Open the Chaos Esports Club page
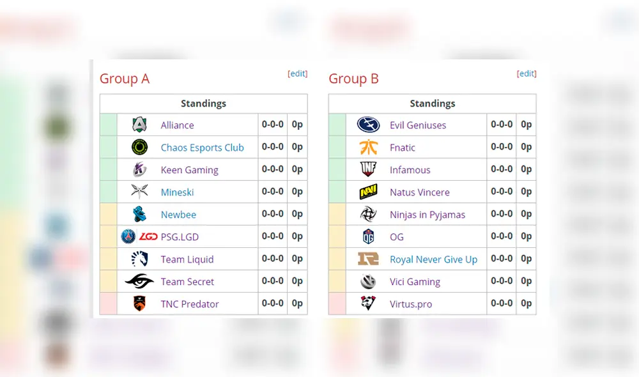The height and width of the screenshot is (377, 639). tap(202, 147)
